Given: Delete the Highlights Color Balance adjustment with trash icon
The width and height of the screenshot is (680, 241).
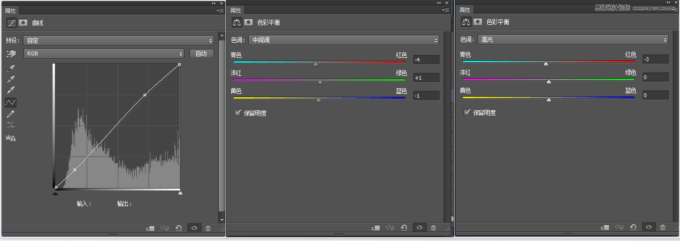Looking at the screenshot, I should [662, 227].
